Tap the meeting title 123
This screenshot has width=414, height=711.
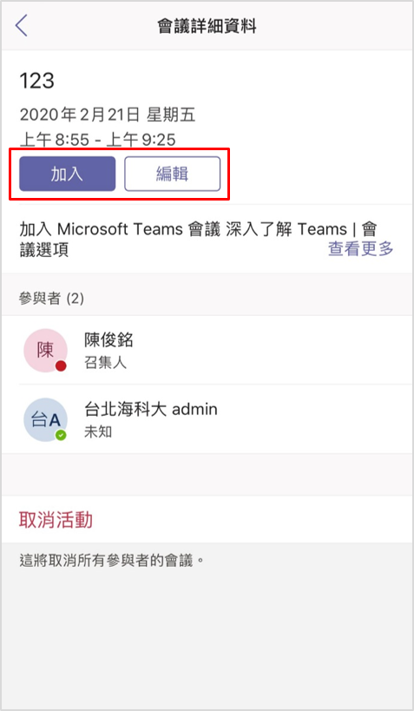click(36, 81)
